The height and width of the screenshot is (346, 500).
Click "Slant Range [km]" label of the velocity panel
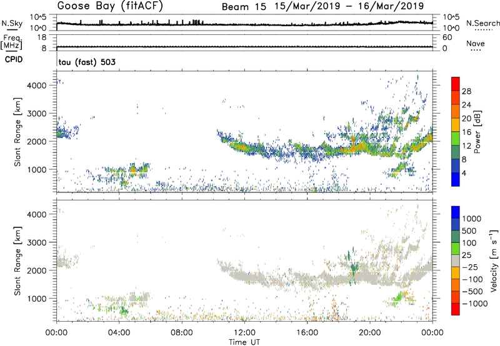(17, 260)
